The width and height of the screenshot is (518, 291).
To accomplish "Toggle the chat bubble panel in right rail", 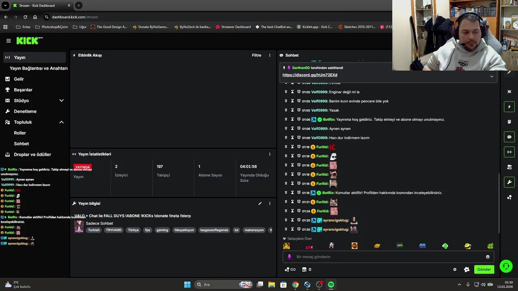I will pyautogui.click(x=509, y=137).
